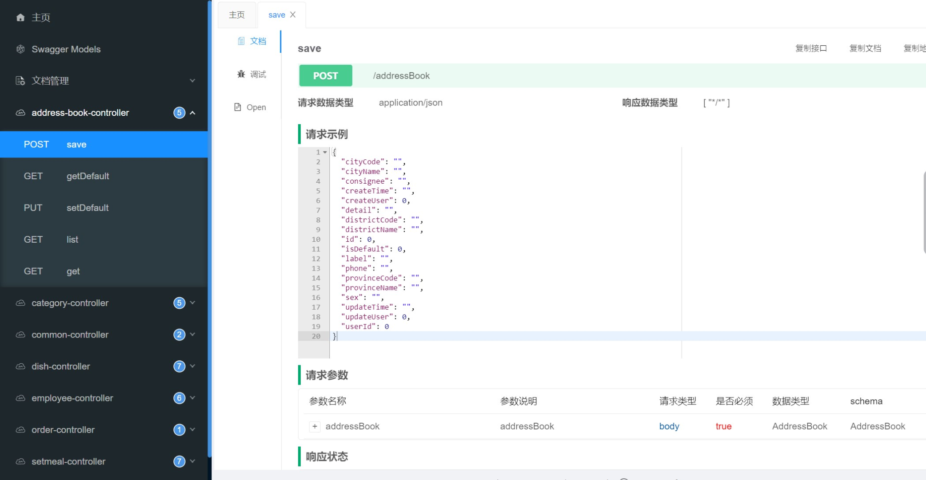Open the Open side tab
The image size is (926, 480).
tap(250, 107)
